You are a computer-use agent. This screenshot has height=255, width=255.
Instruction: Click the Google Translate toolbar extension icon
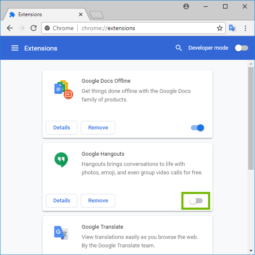pos(232,28)
